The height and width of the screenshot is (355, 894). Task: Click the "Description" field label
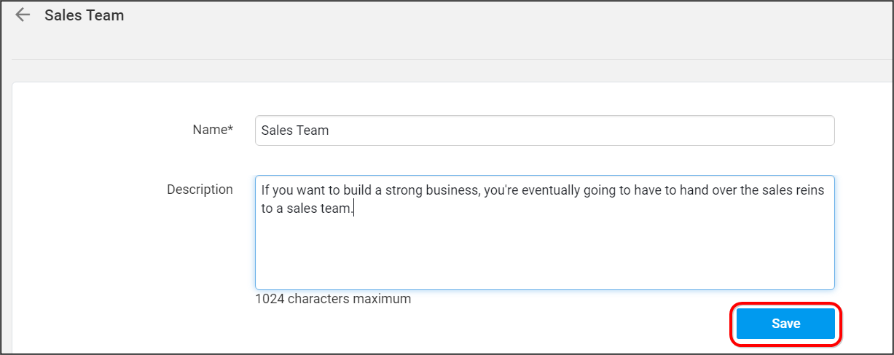pos(200,190)
